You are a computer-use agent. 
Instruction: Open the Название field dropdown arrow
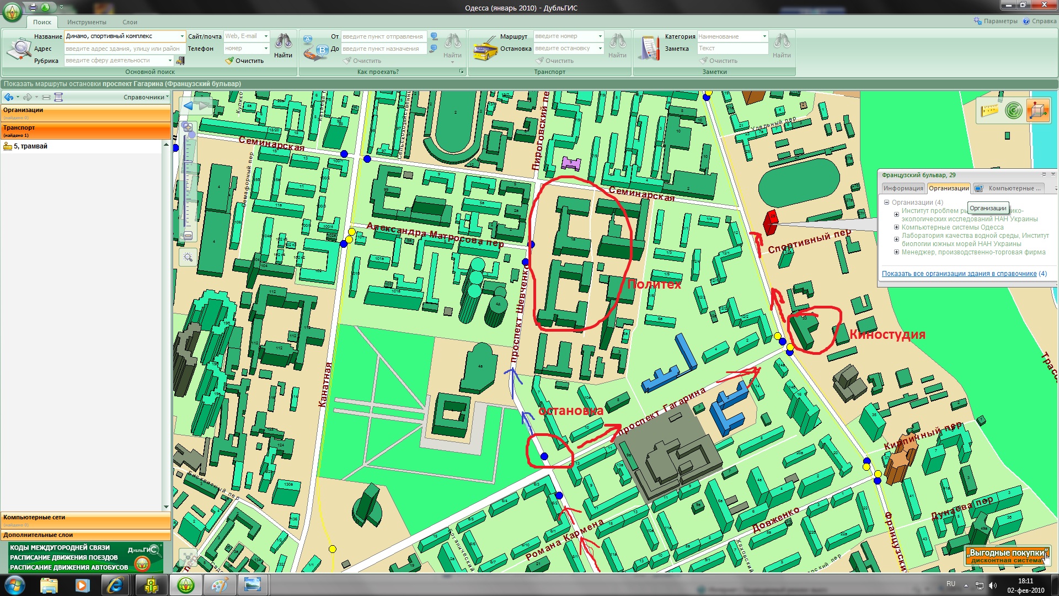click(182, 36)
